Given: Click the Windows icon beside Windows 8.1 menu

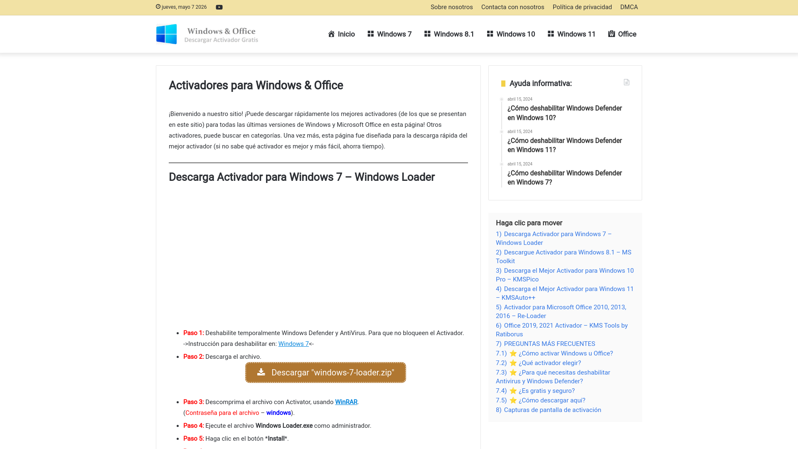Looking at the screenshot, I should click(427, 34).
